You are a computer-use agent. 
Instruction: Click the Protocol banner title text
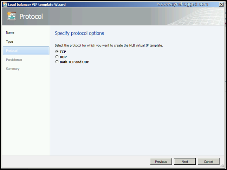point(31,17)
